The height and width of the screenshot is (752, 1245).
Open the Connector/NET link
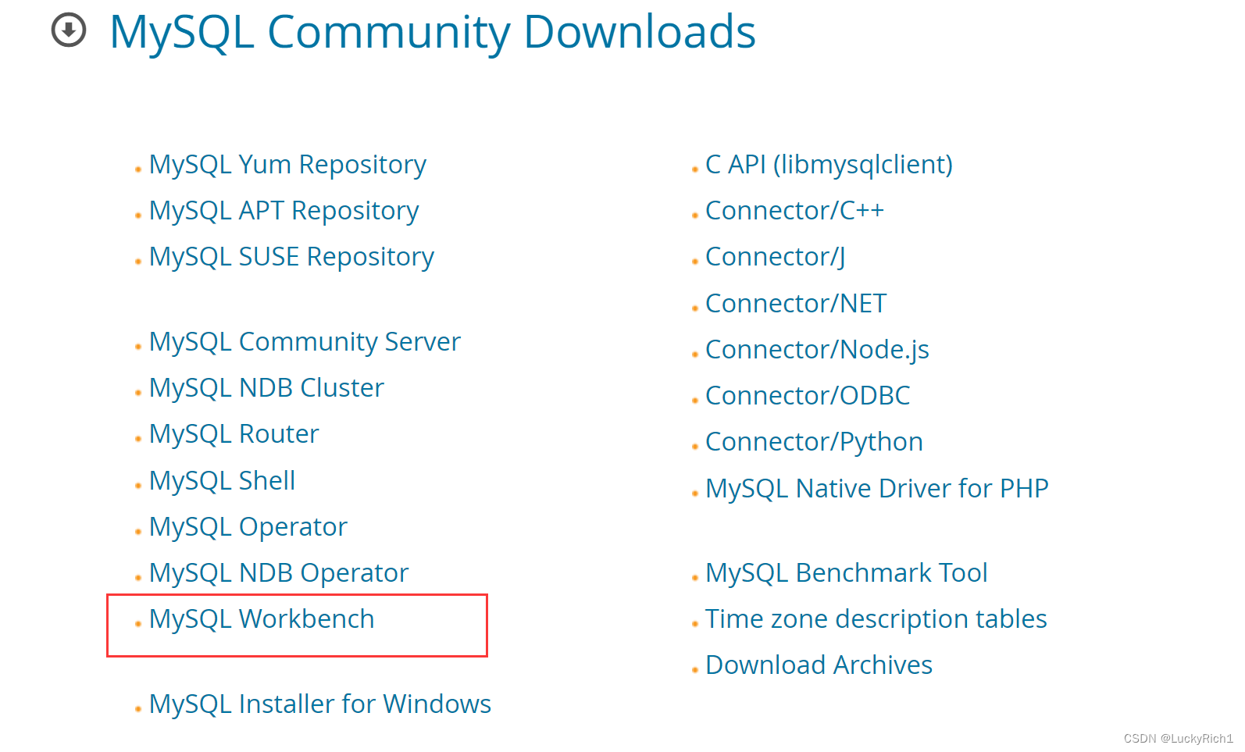(796, 304)
